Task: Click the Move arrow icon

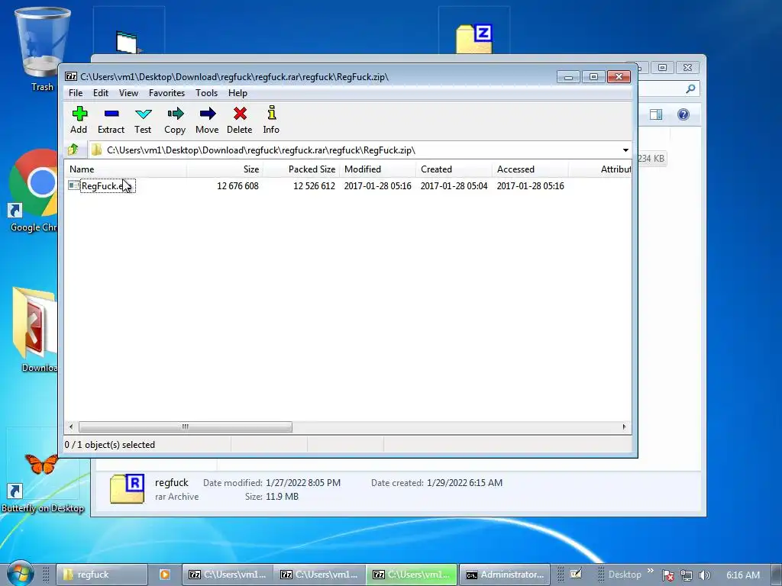Action: pos(208,114)
